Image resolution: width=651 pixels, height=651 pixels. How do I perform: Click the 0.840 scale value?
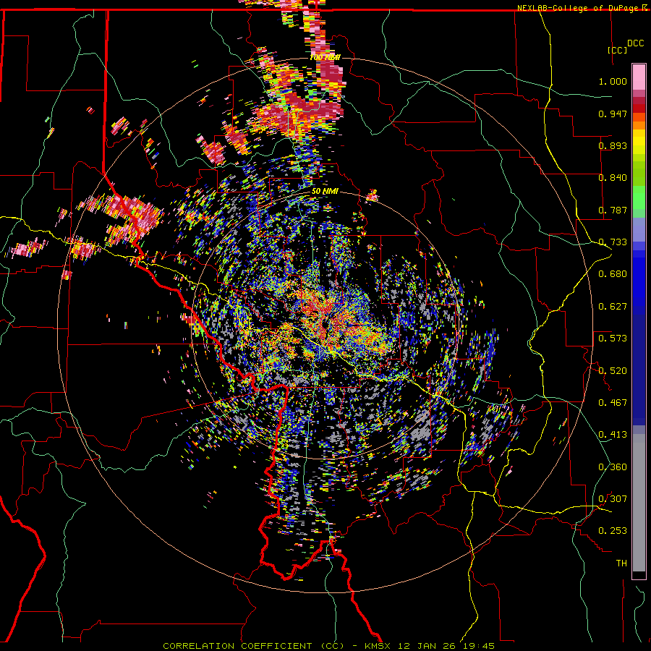(613, 178)
